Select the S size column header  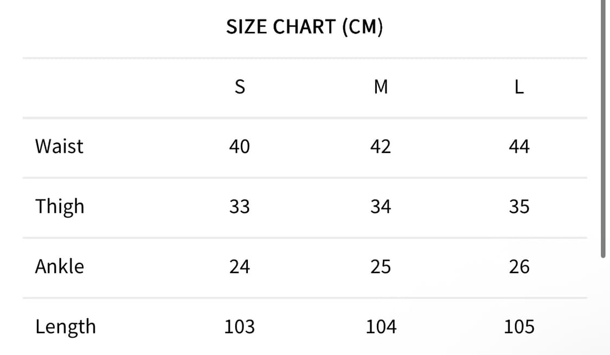(239, 87)
